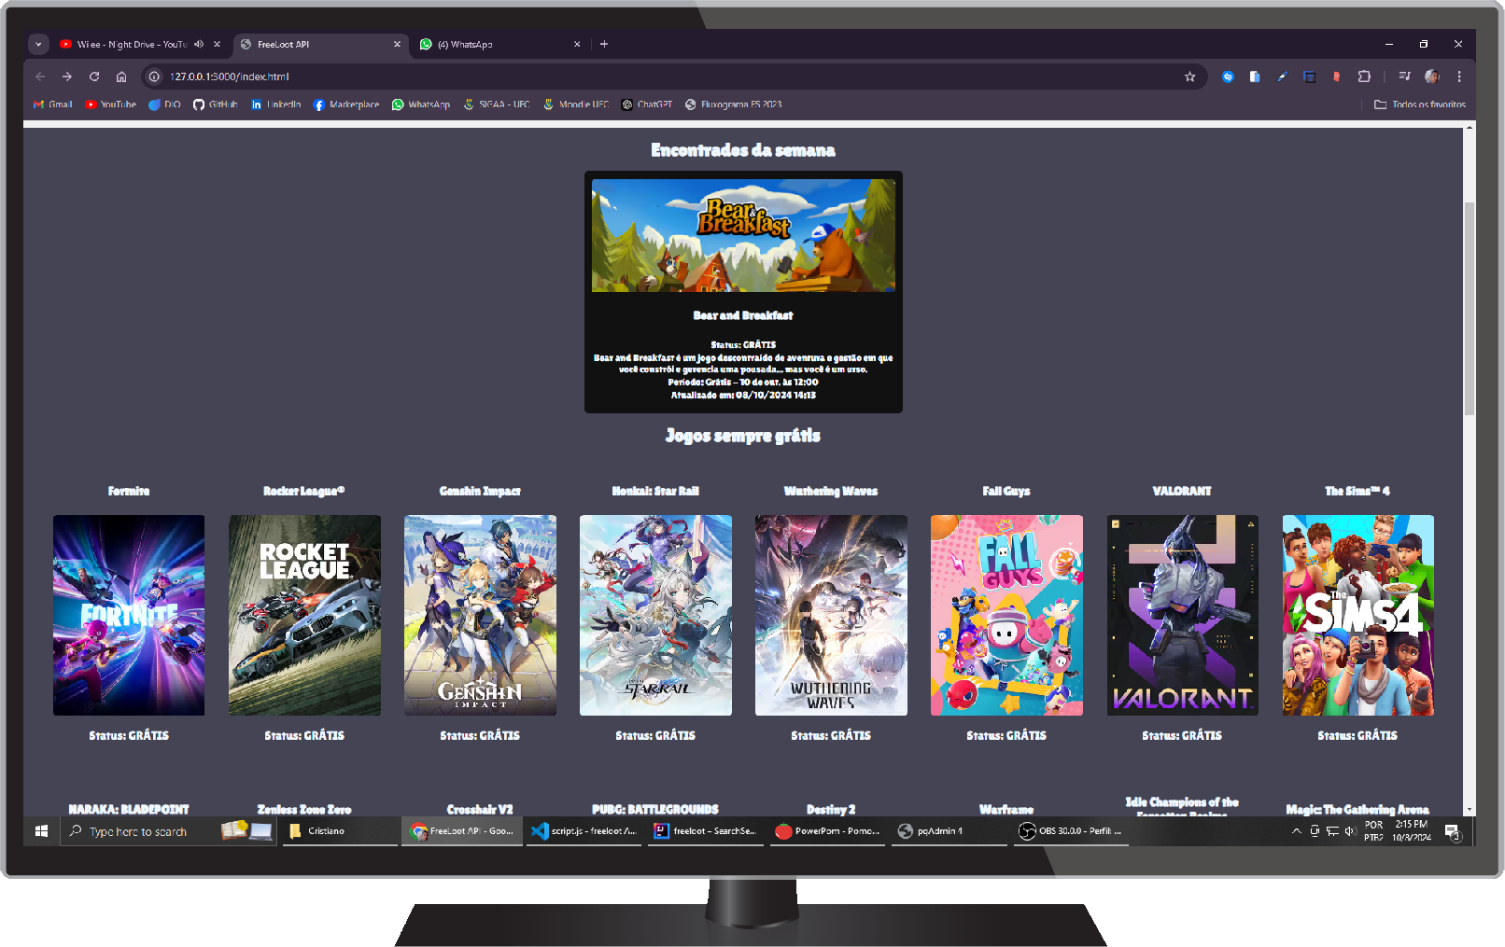Open the tab search dropdown arrow
The image size is (1505, 947).
pyautogui.click(x=38, y=44)
